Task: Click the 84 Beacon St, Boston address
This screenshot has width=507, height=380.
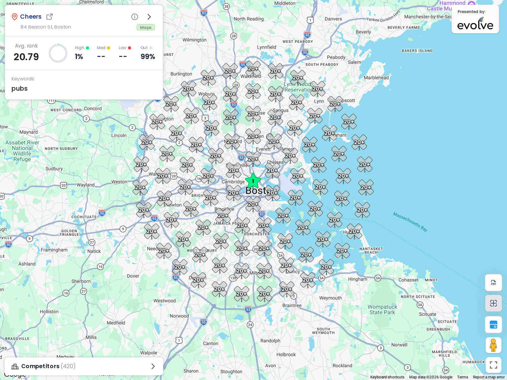Action: (46, 27)
